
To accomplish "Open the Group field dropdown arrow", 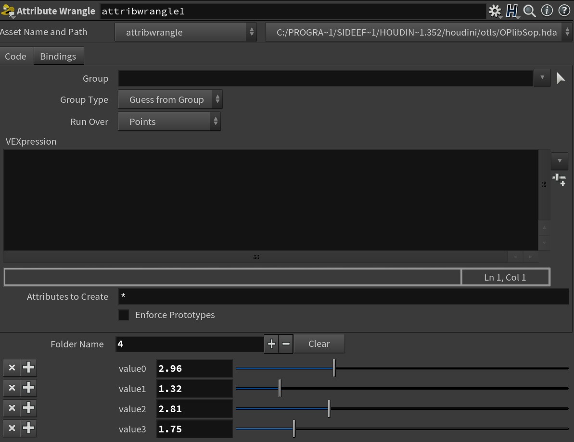I will 542,78.
